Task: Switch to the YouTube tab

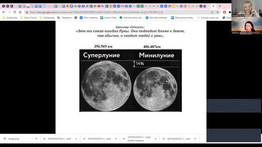Action: (x=99, y=6)
